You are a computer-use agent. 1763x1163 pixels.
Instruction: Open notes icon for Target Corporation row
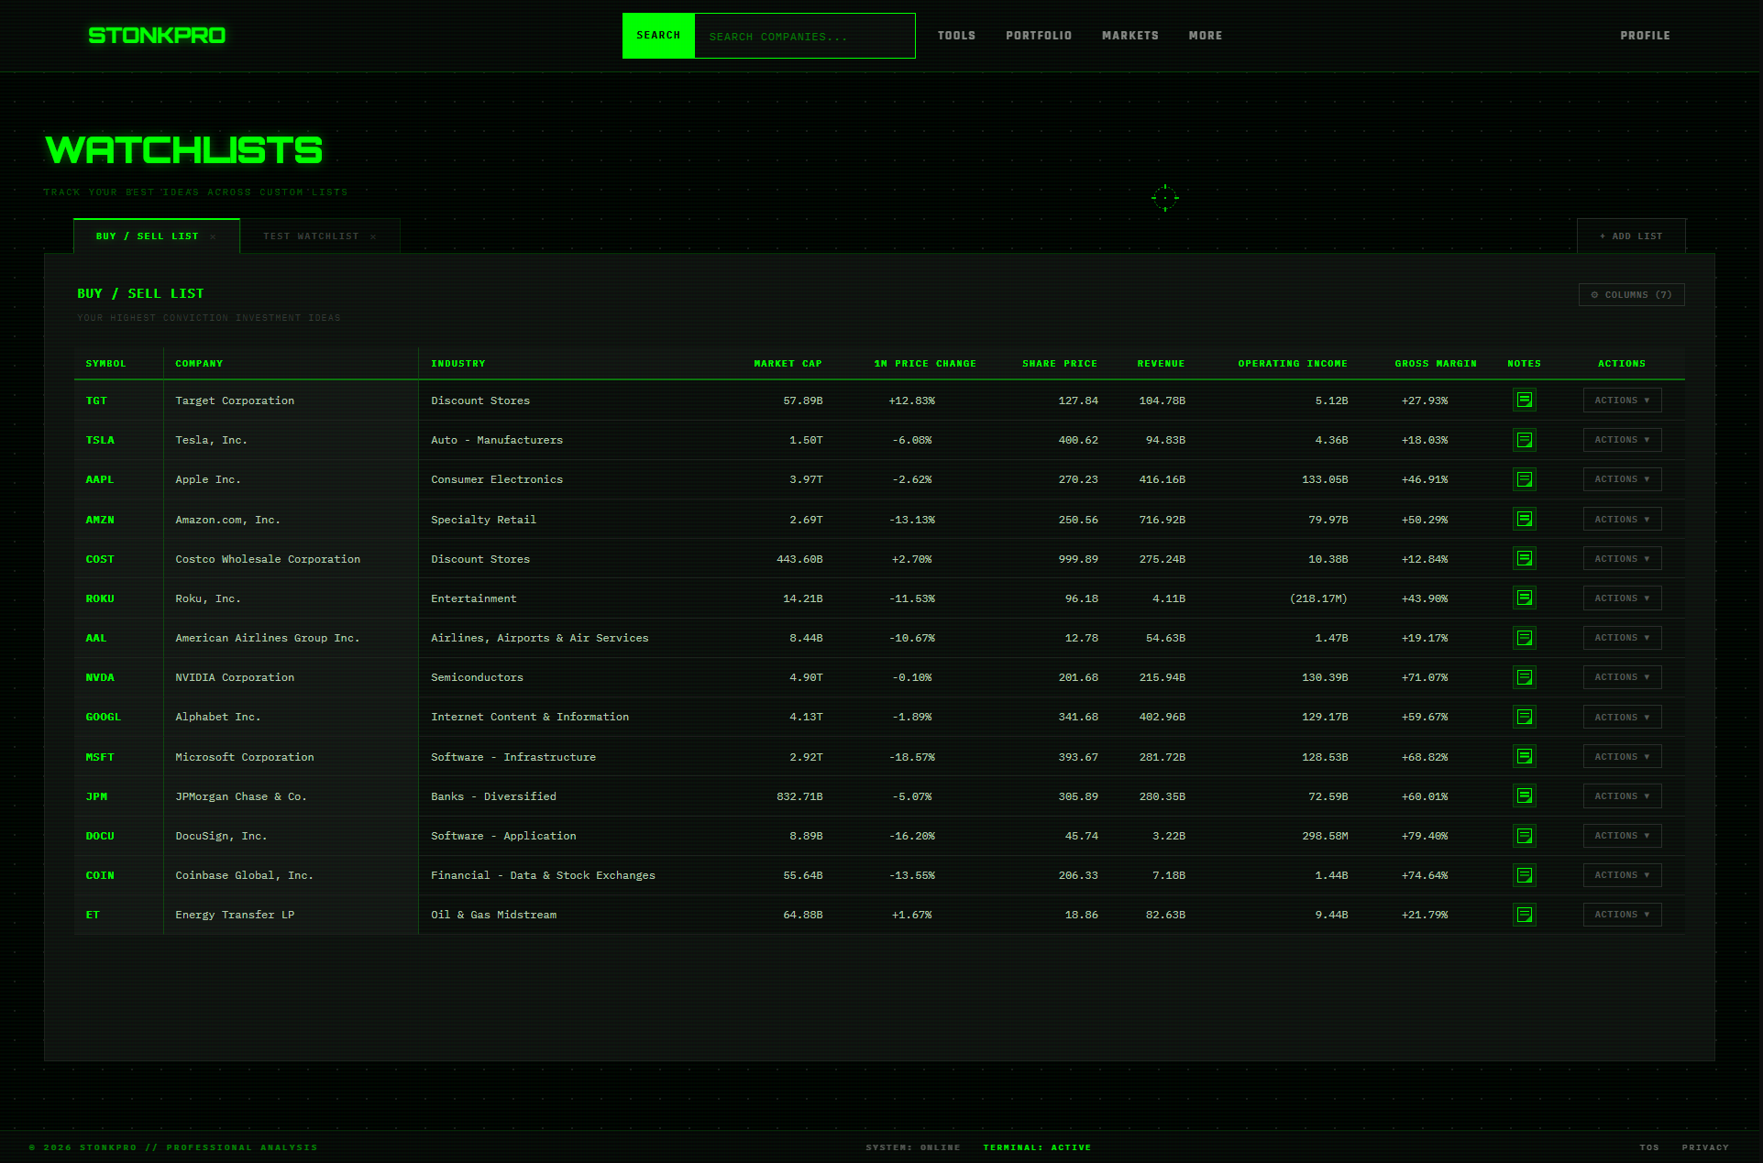pyautogui.click(x=1524, y=400)
